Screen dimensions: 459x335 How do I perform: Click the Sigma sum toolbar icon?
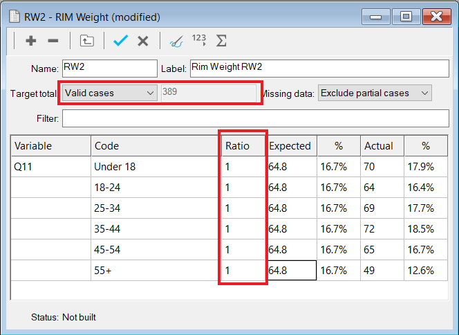click(x=221, y=40)
